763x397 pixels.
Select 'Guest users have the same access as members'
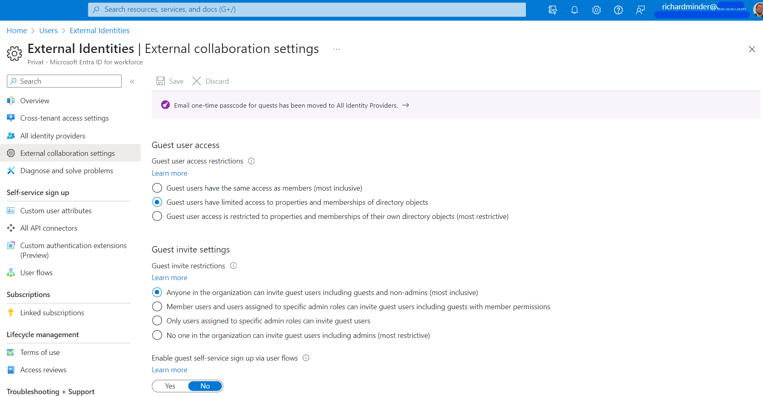pos(157,188)
